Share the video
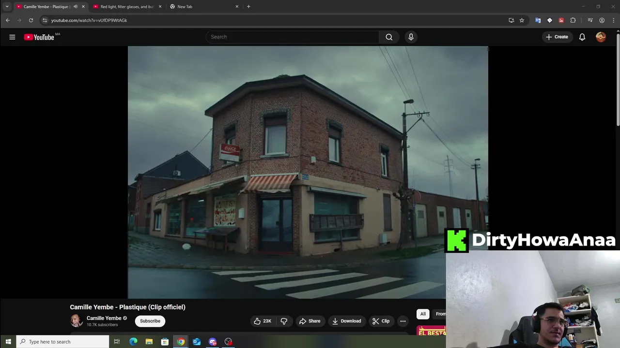This screenshot has width=620, height=348. point(310,321)
